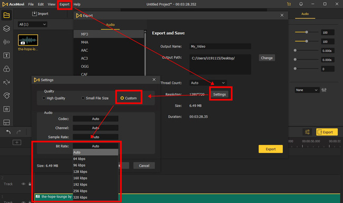
Task: Select M4A format in list
Action: [109, 42]
